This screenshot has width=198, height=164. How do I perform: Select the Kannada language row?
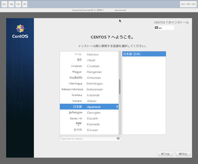coord(89,124)
